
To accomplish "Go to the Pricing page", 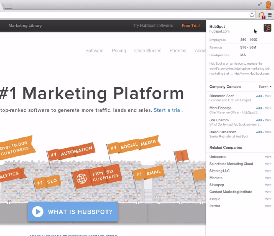I will (x=119, y=51).
